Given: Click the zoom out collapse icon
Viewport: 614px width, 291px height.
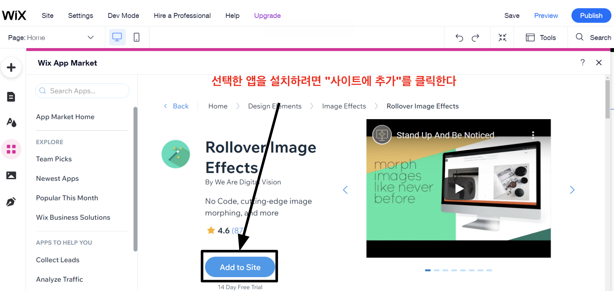Looking at the screenshot, I should tap(502, 37).
